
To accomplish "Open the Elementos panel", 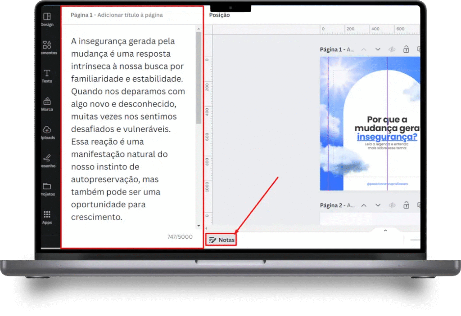I will point(47,47).
